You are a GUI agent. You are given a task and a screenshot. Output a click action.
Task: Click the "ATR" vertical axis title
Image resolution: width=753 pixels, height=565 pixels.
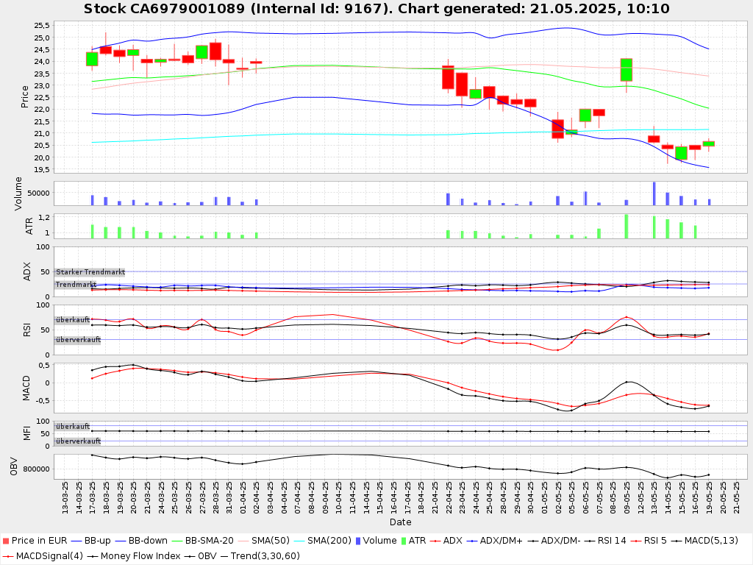click(x=29, y=227)
